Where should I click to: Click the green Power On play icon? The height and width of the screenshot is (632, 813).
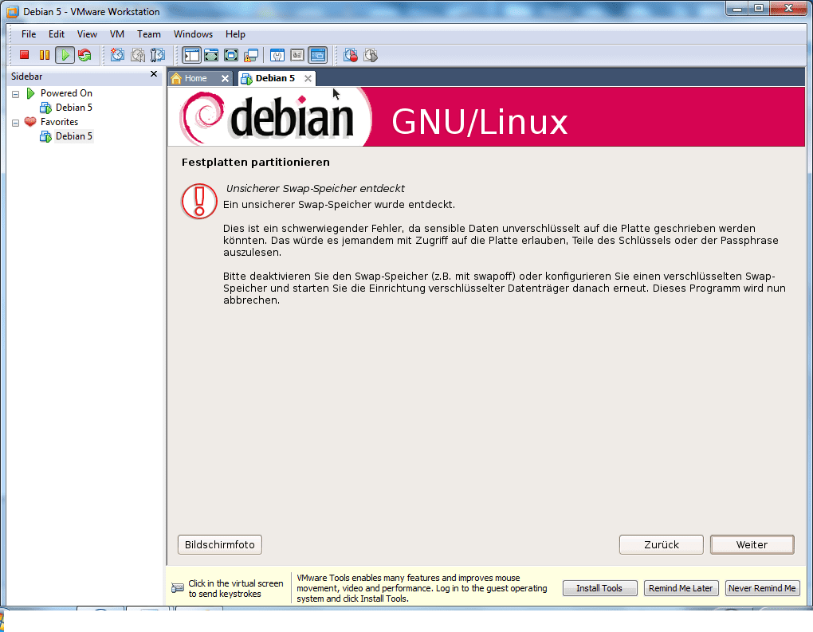[65, 55]
